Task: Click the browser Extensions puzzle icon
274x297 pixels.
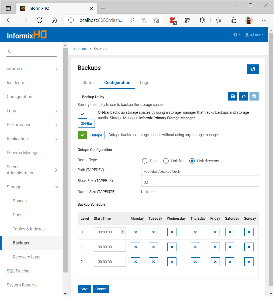Action: [x=202, y=20]
